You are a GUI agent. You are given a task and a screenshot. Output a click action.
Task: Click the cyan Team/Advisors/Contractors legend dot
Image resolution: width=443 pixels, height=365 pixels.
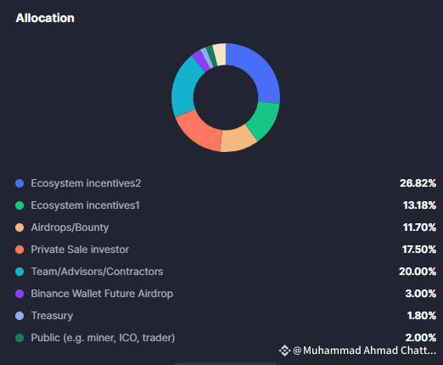coord(20,272)
